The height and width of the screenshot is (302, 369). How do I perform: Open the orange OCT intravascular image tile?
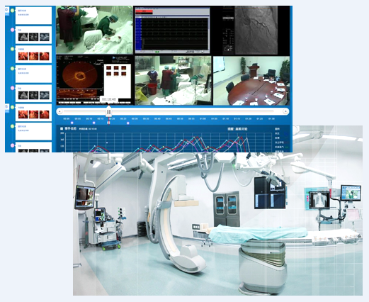tap(95, 80)
